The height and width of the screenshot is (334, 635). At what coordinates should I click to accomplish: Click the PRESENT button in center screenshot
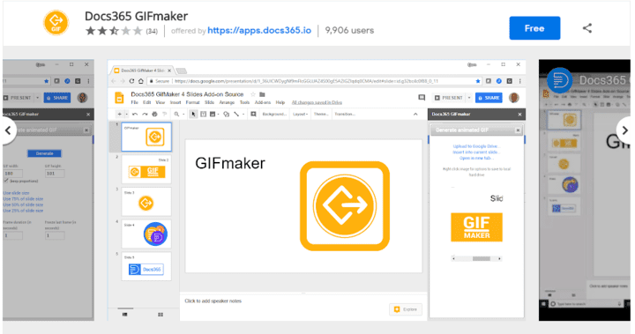(x=448, y=98)
